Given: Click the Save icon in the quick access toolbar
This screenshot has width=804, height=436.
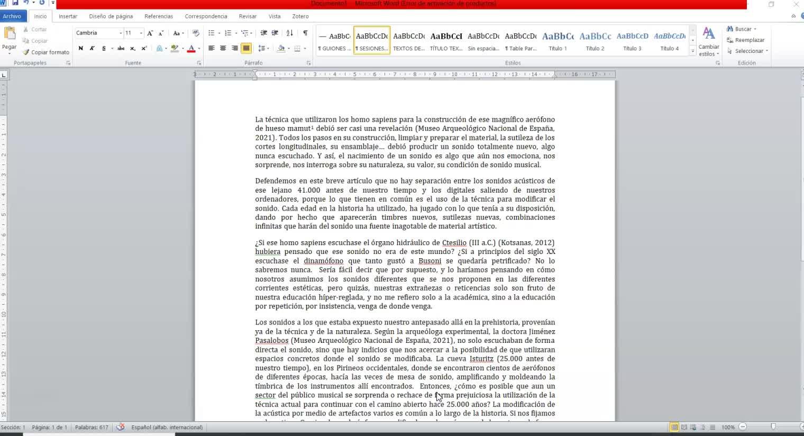Looking at the screenshot, I should [x=15, y=3].
